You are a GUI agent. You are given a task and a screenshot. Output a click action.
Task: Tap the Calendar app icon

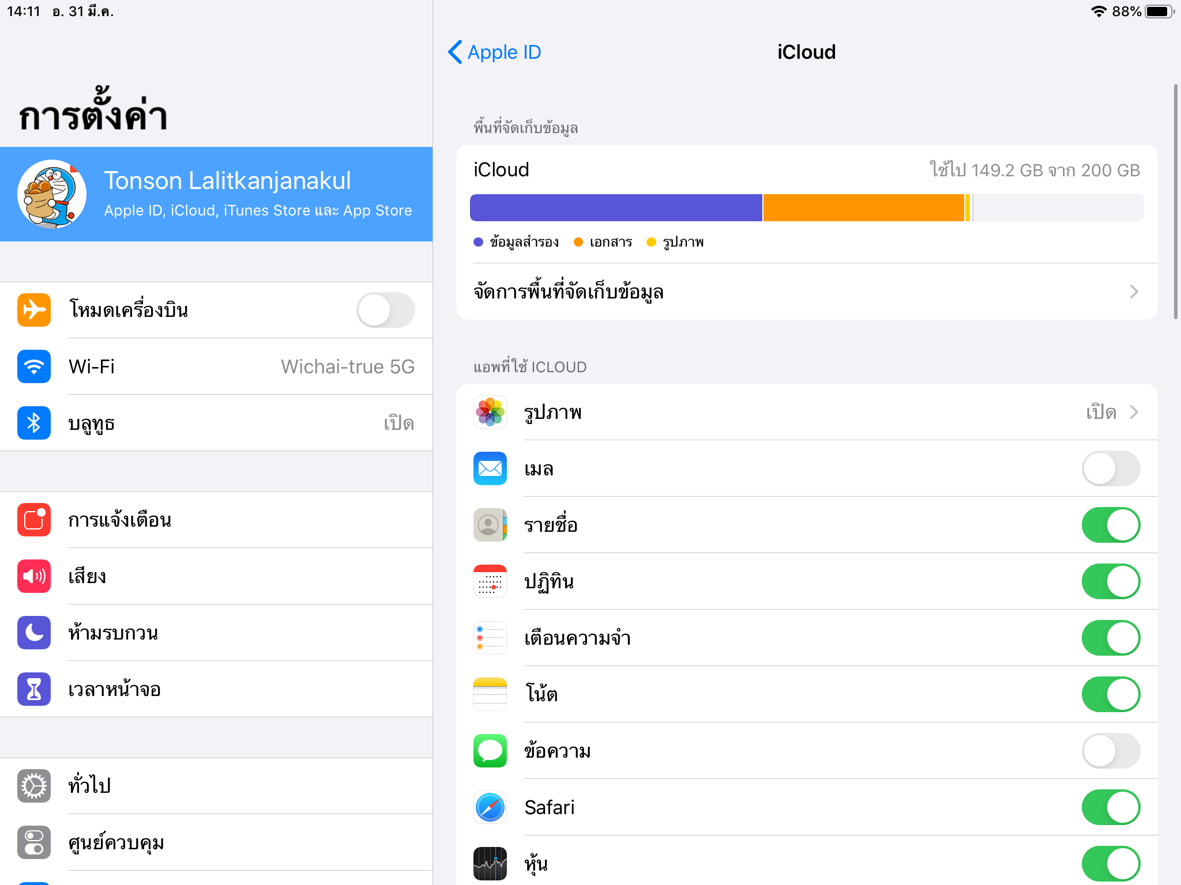click(x=490, y=581)
